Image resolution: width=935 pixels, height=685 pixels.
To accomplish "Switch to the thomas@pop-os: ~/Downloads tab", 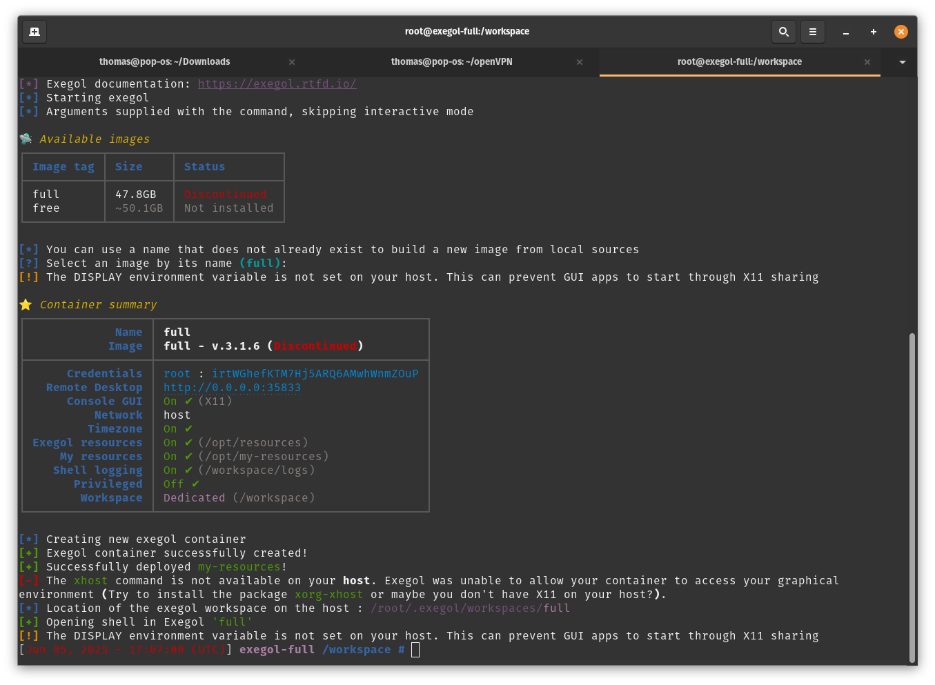I will [164, 62].
